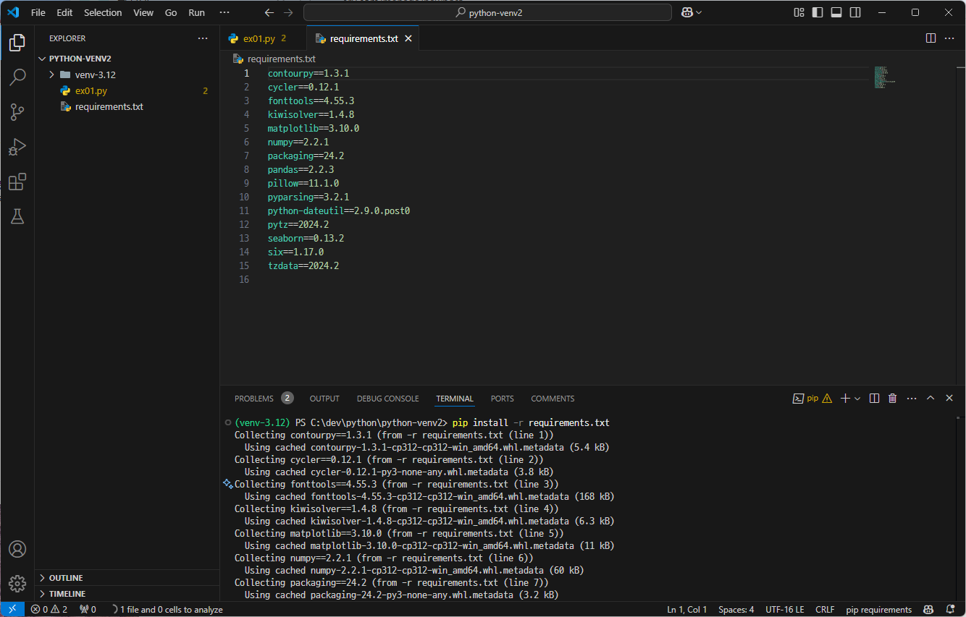Open the Go menu
The height and width of the screenshot is (617, 966).
tap(171, 12)
